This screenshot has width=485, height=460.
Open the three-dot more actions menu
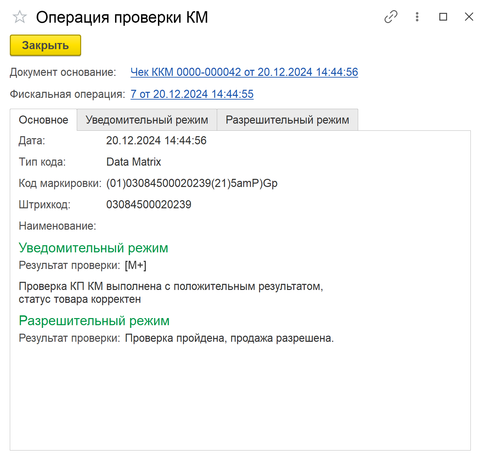click(x=417, y=17)
